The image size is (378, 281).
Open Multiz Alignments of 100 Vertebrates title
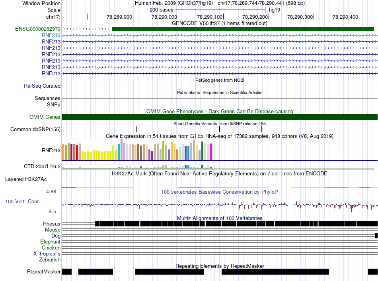[220, 218]
